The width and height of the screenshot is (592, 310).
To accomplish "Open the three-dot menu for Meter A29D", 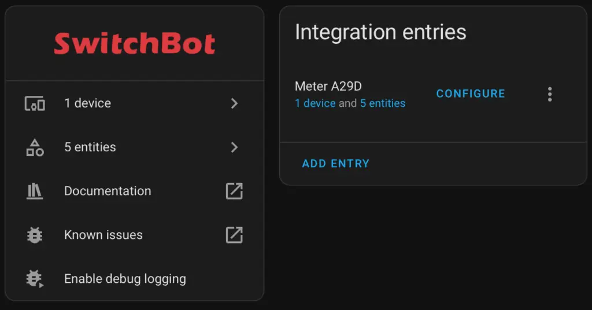I will [550, 94].
